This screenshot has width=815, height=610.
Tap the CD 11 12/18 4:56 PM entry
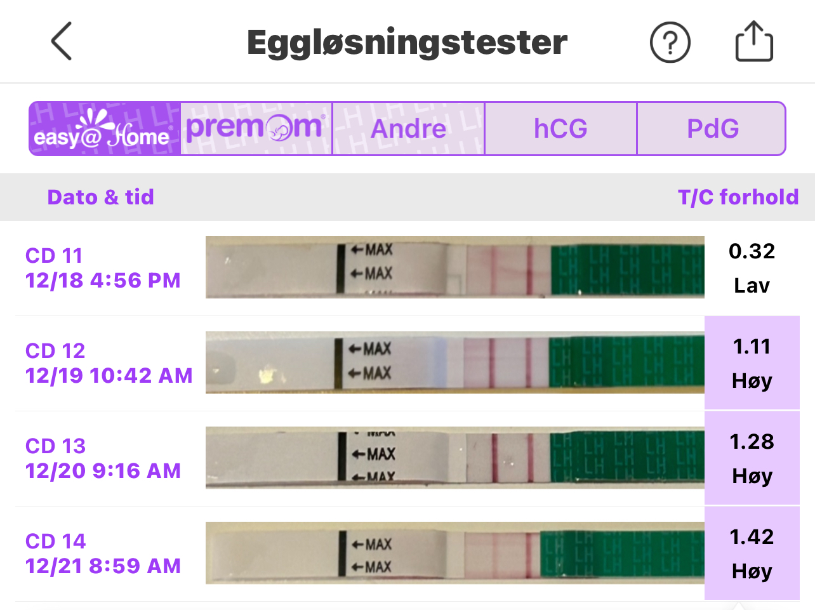103,268
